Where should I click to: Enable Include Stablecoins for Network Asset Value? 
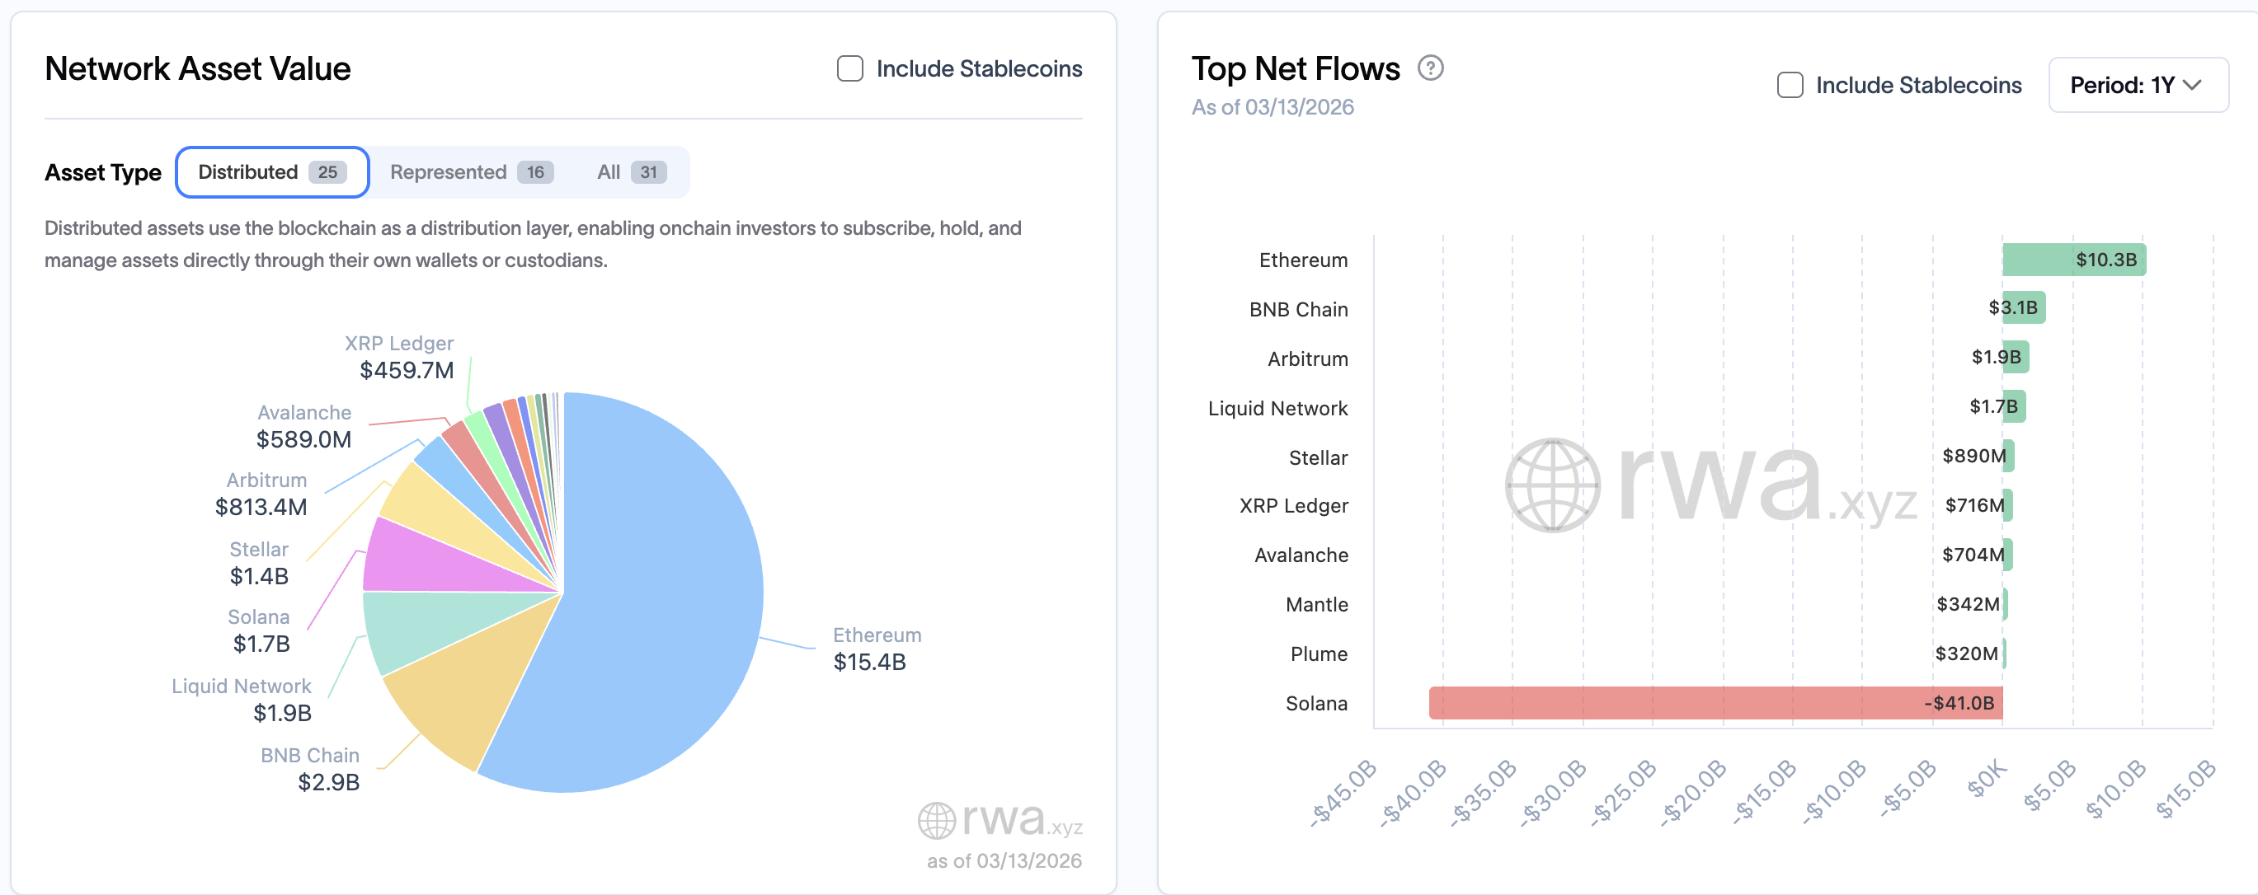coord(848,68)
